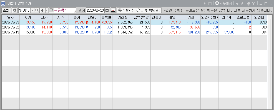Image resolution: width=274 pixels, height=110 pixels.
Task: Click the 프로그램 column header
Action: point(243,17)
